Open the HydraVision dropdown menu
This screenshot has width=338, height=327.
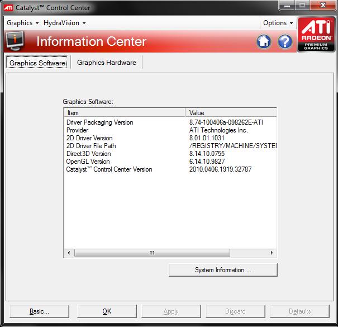point(64,23)
